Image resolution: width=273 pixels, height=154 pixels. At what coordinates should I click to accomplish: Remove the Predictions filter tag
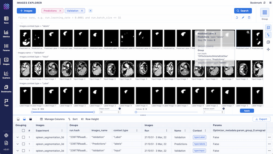(x=60, y=11)
